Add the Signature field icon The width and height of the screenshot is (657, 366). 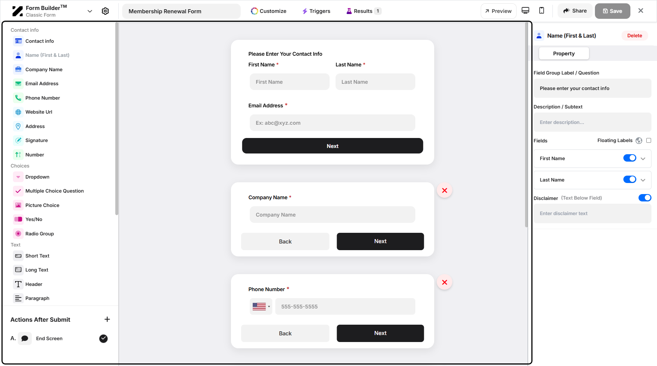pyautogui.click(x=18, y=140)
